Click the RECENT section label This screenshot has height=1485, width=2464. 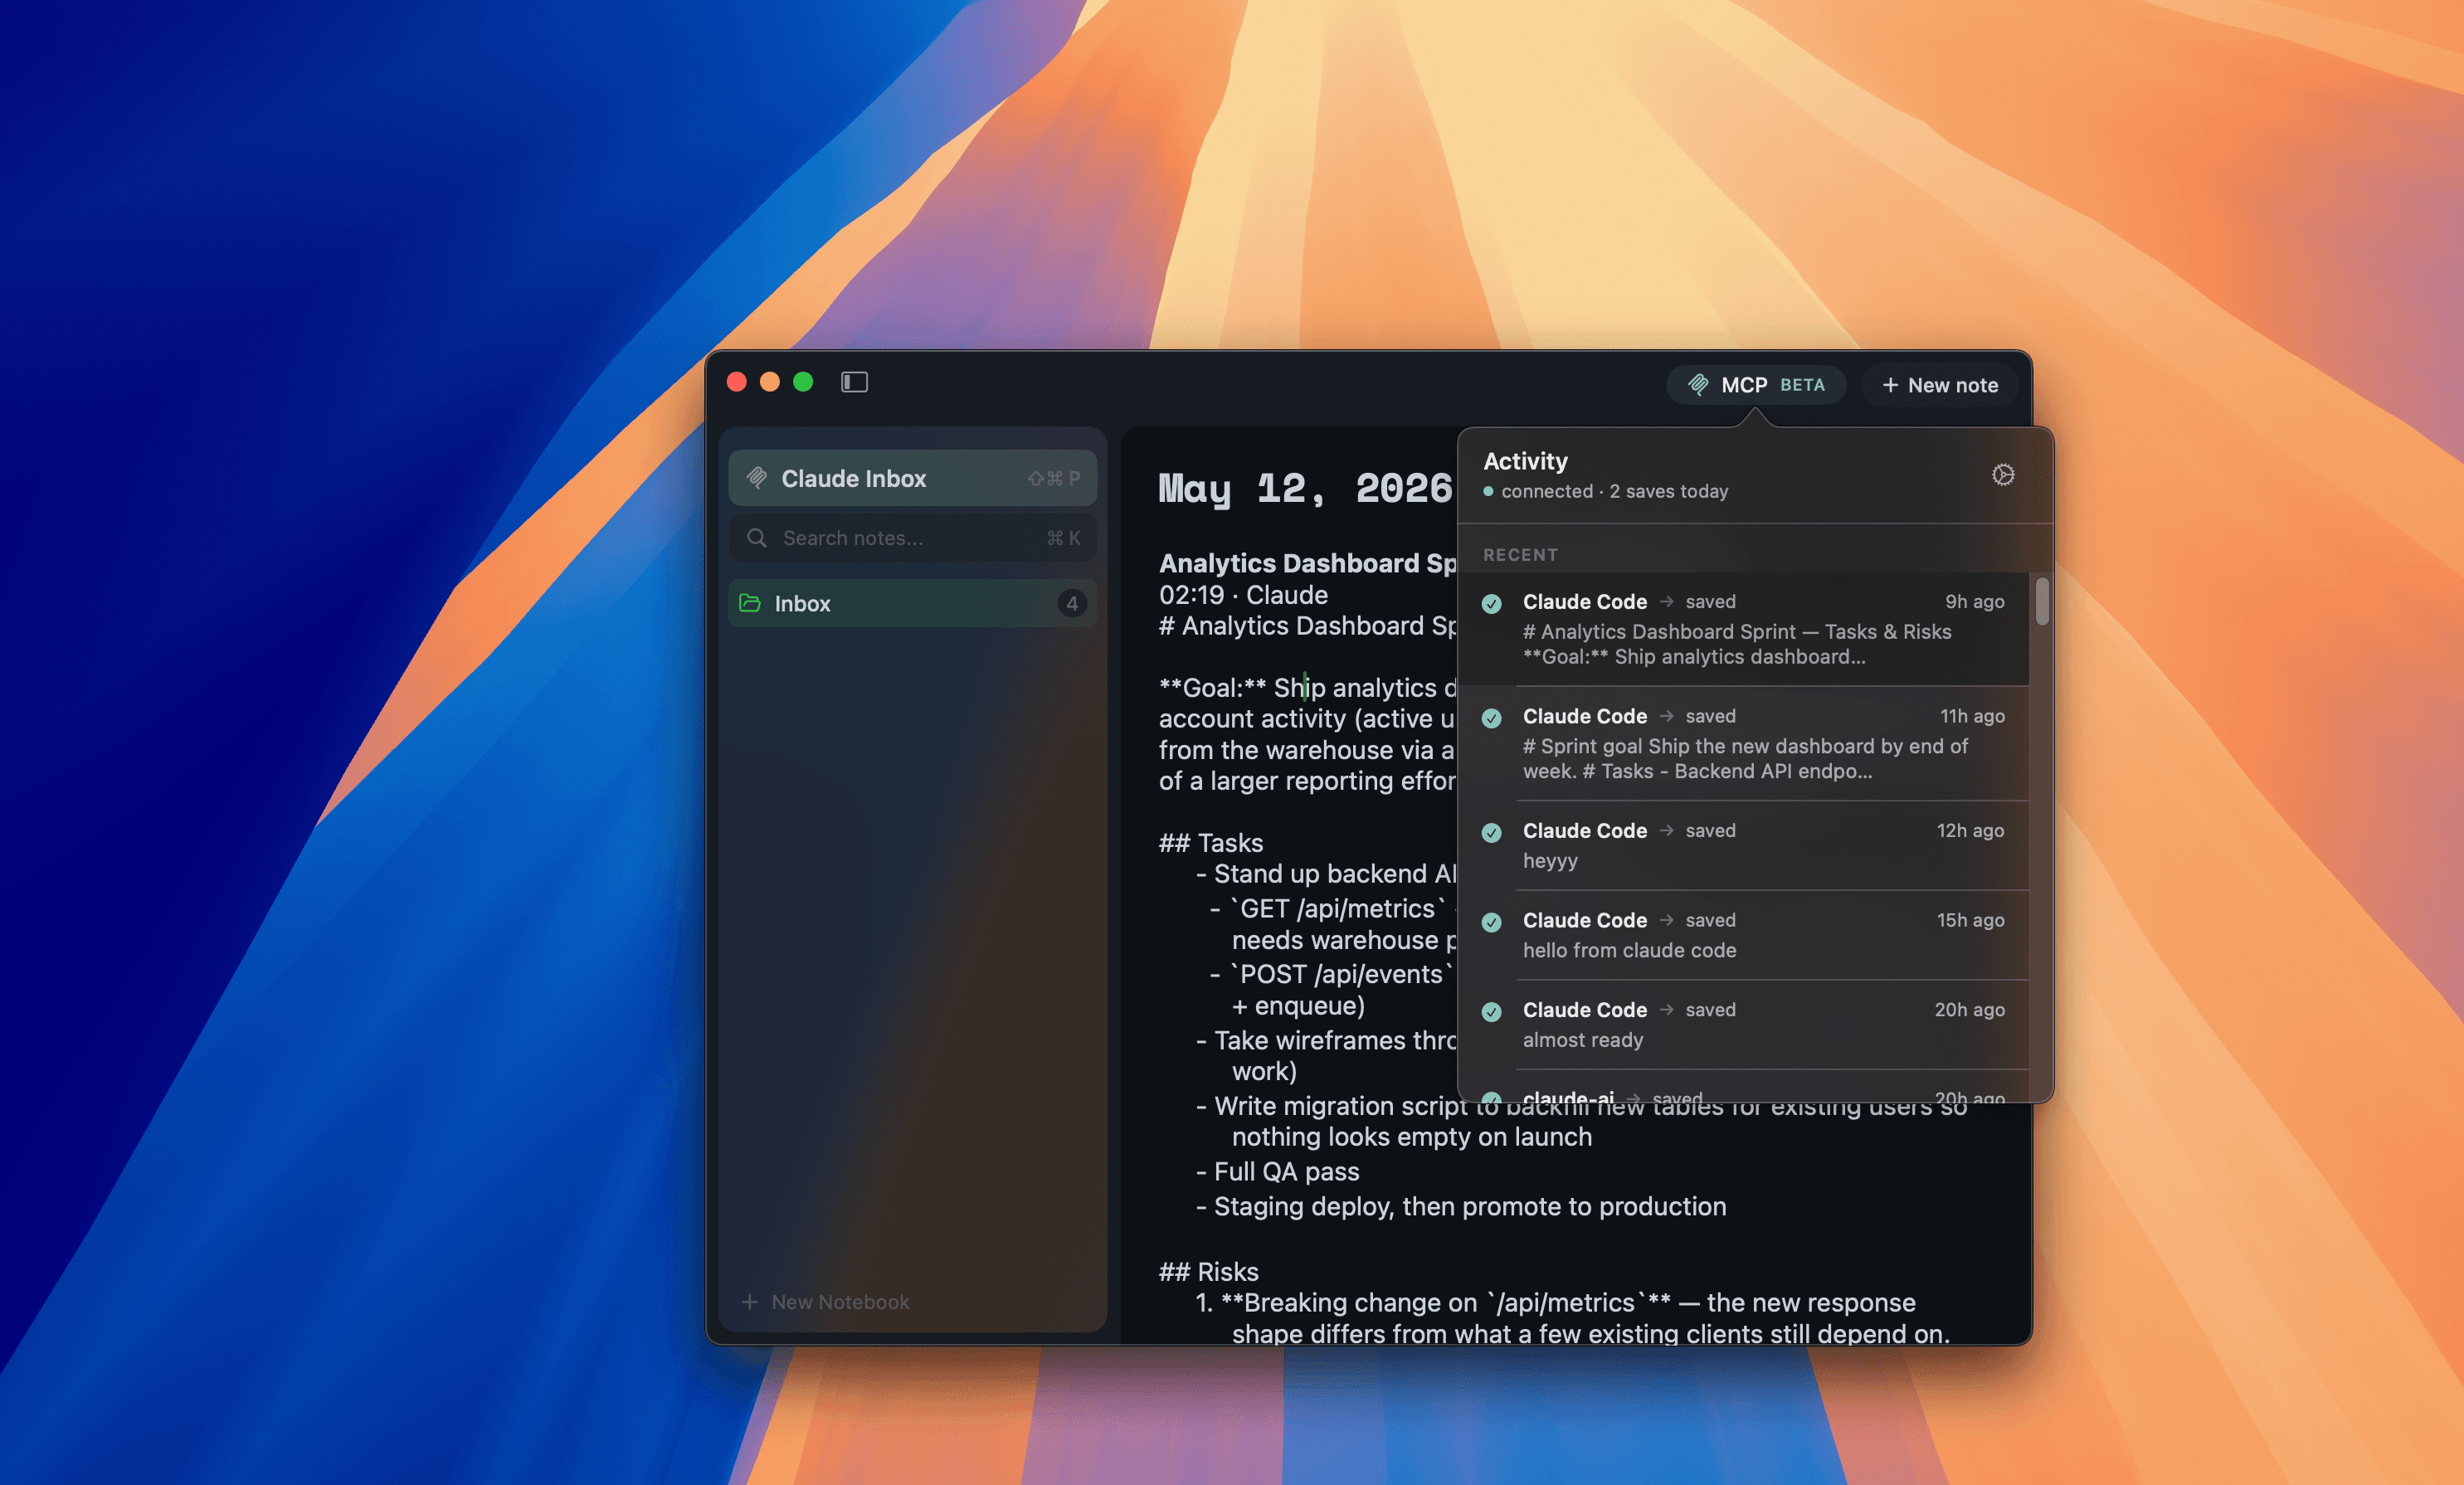coord(1520,555)
